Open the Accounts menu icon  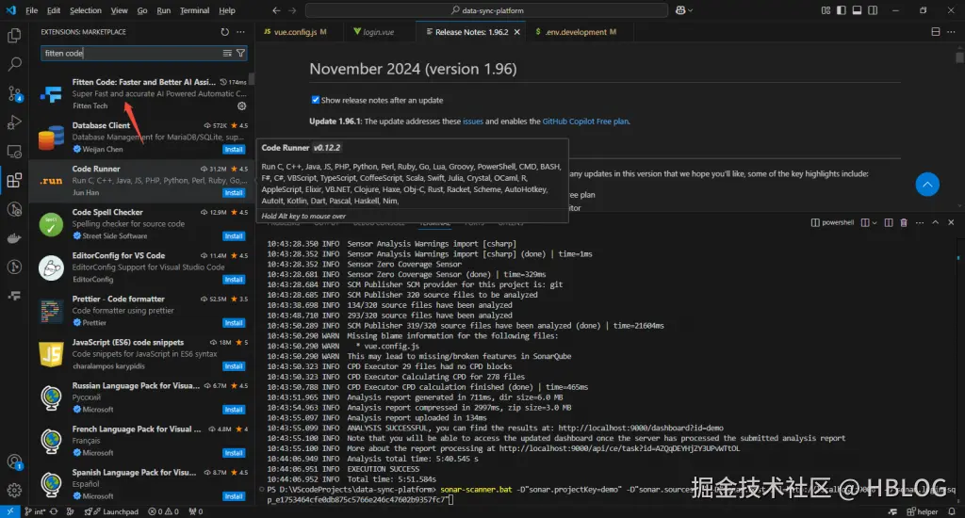coord(13,462)
